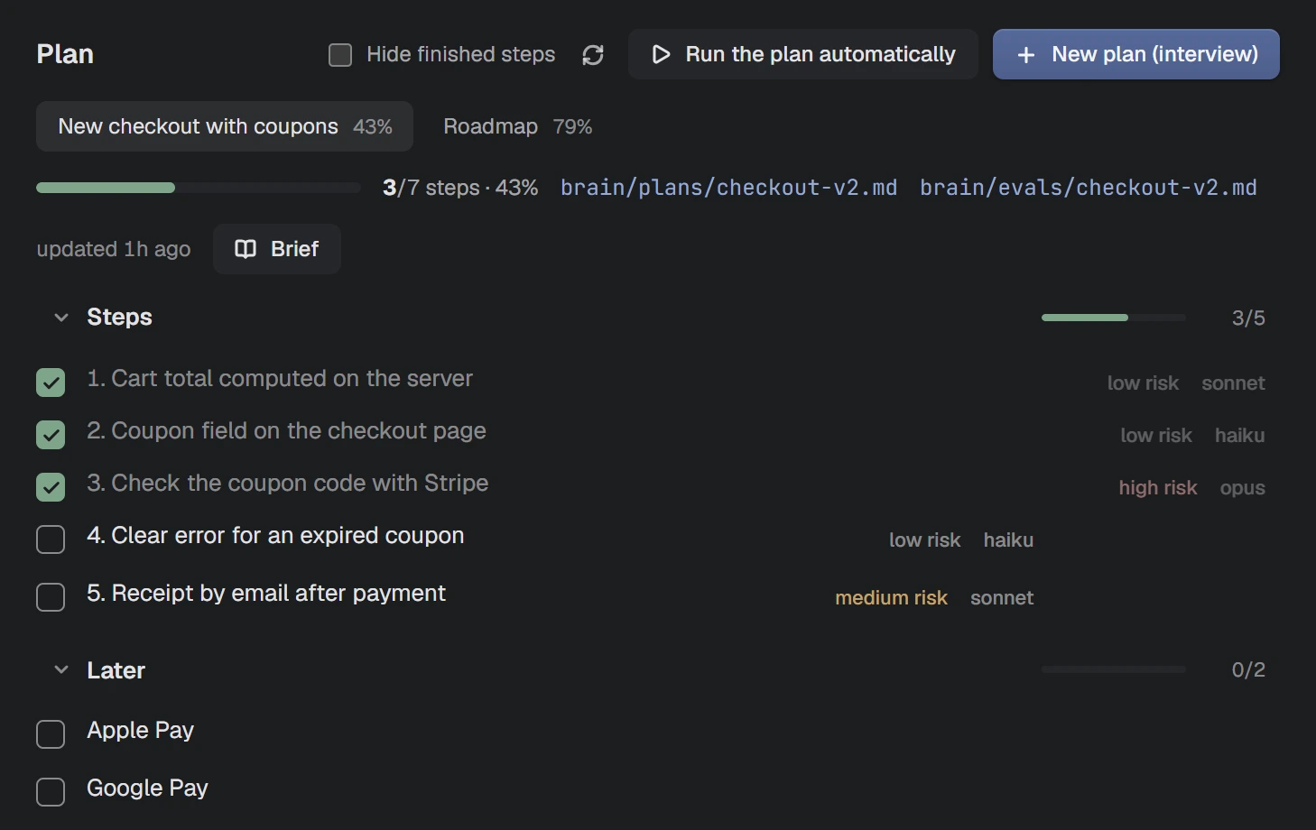Click the "medium risk" label on step 5

[x=892, y=598]
